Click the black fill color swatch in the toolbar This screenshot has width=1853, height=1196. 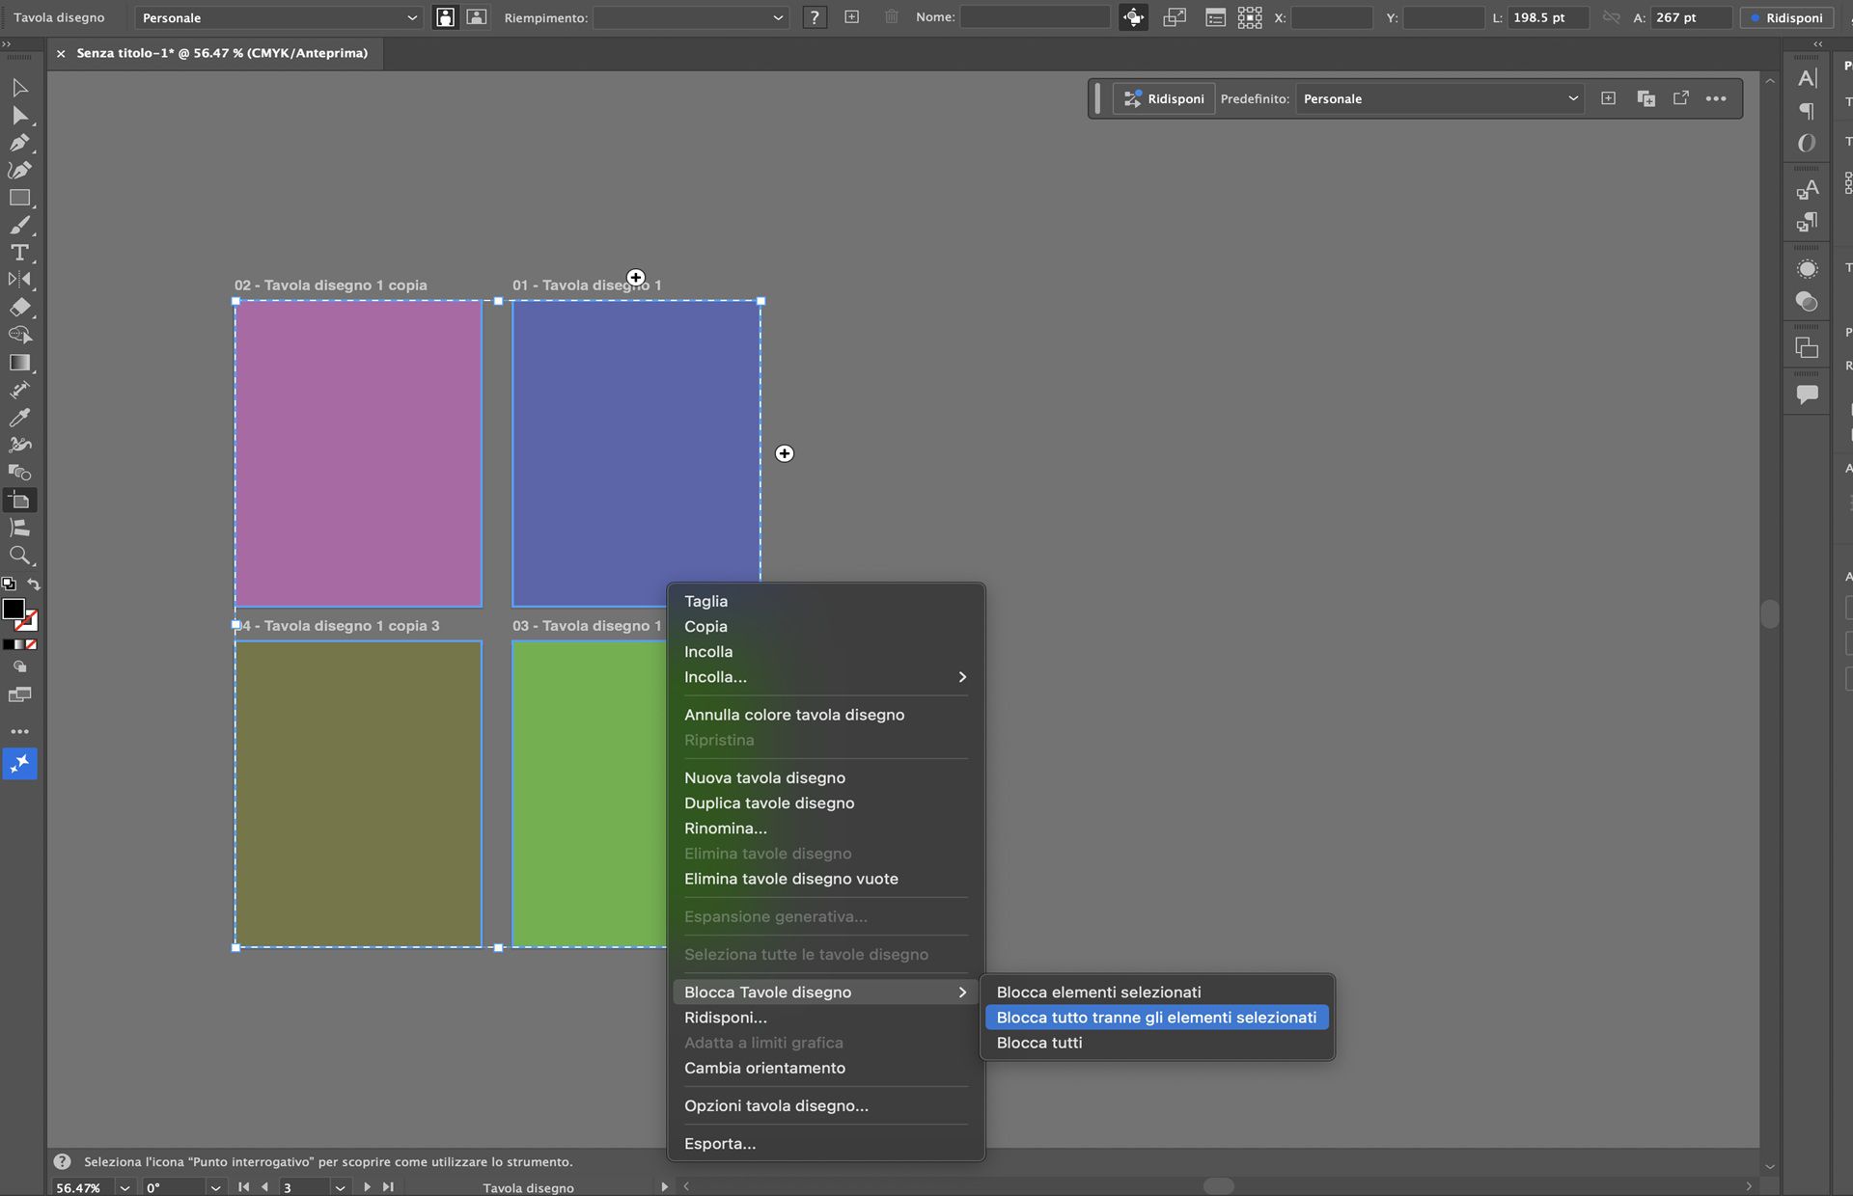pos(13,610)
